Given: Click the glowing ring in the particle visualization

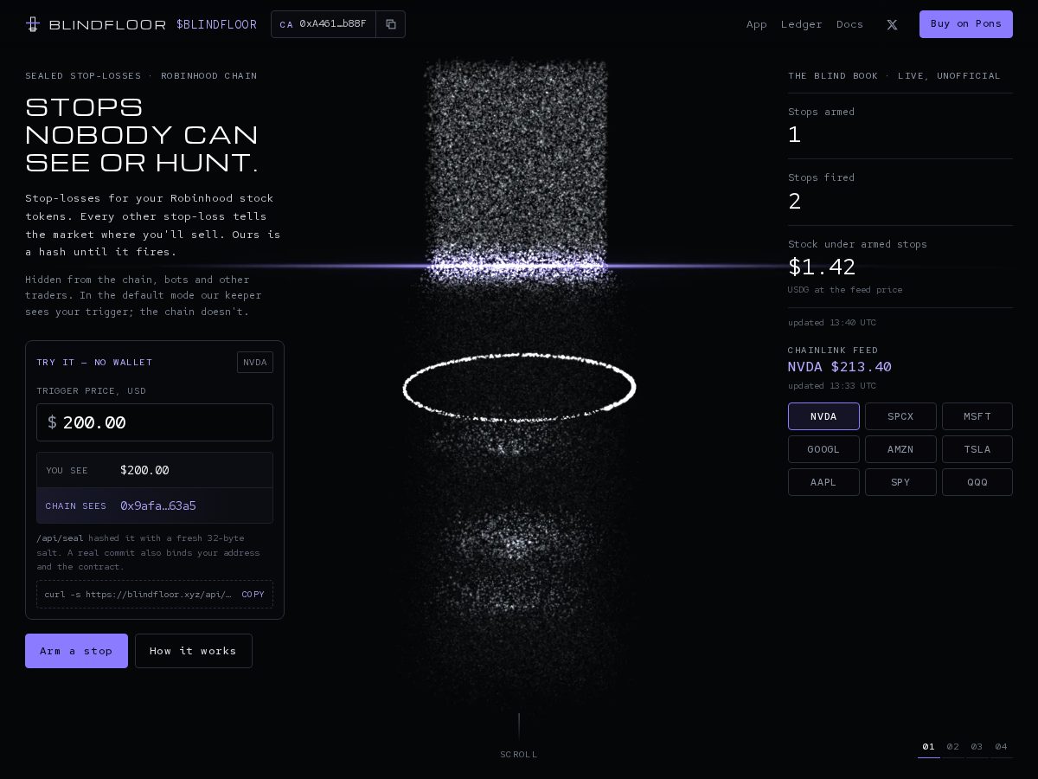Looking at the screenshot, I should coord(519,387).
